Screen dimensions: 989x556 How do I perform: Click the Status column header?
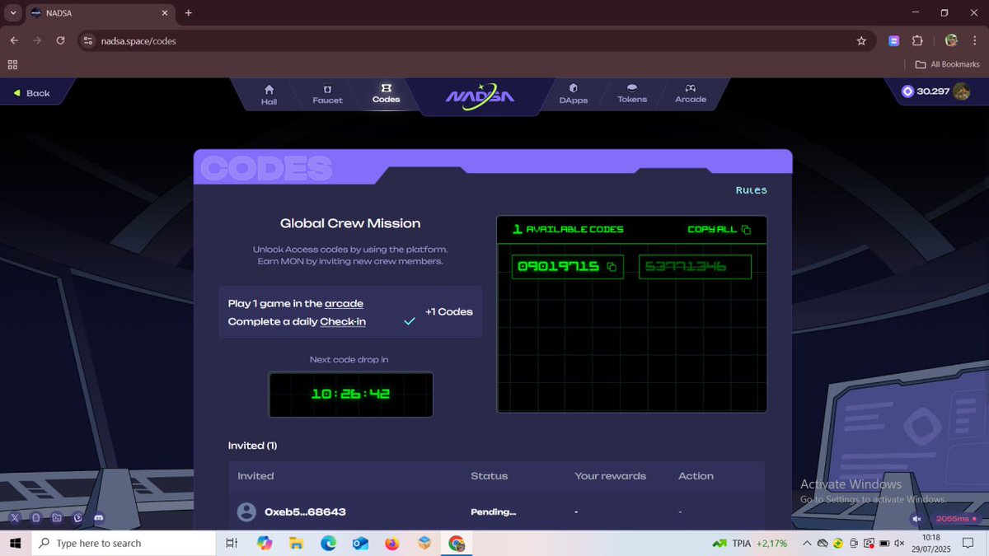(x=489, y=476)
